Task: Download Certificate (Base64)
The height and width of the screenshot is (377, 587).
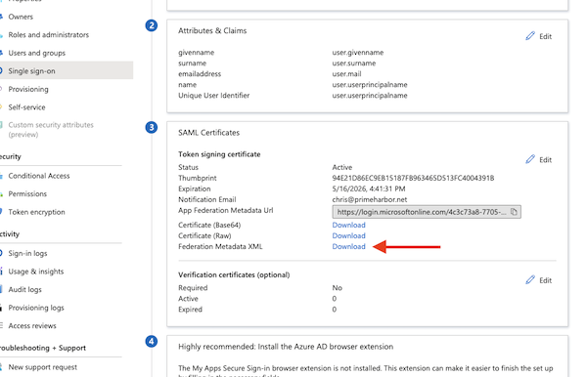Action: coord(348,225)
